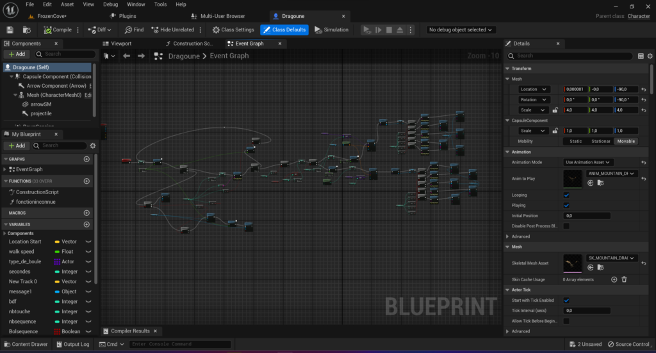Add a new macro with plus icon
656x353 pixels.
pos(86,213)
